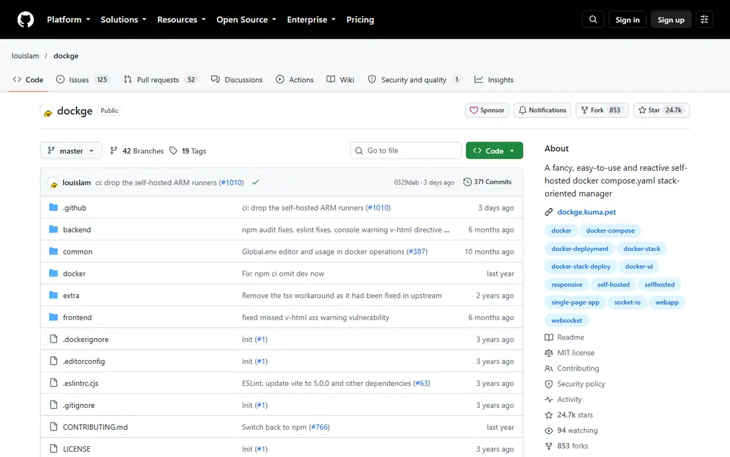Click the LICENSE file icon
730x457 pixels.
(54, 448)
